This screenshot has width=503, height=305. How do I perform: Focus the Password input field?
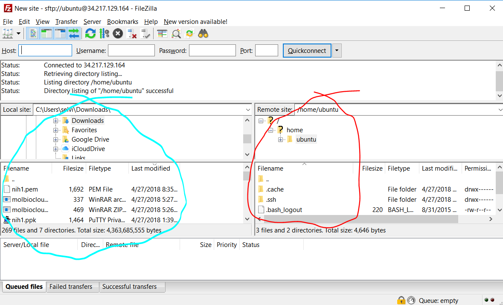pyautogui.click(x=212, y=50)
